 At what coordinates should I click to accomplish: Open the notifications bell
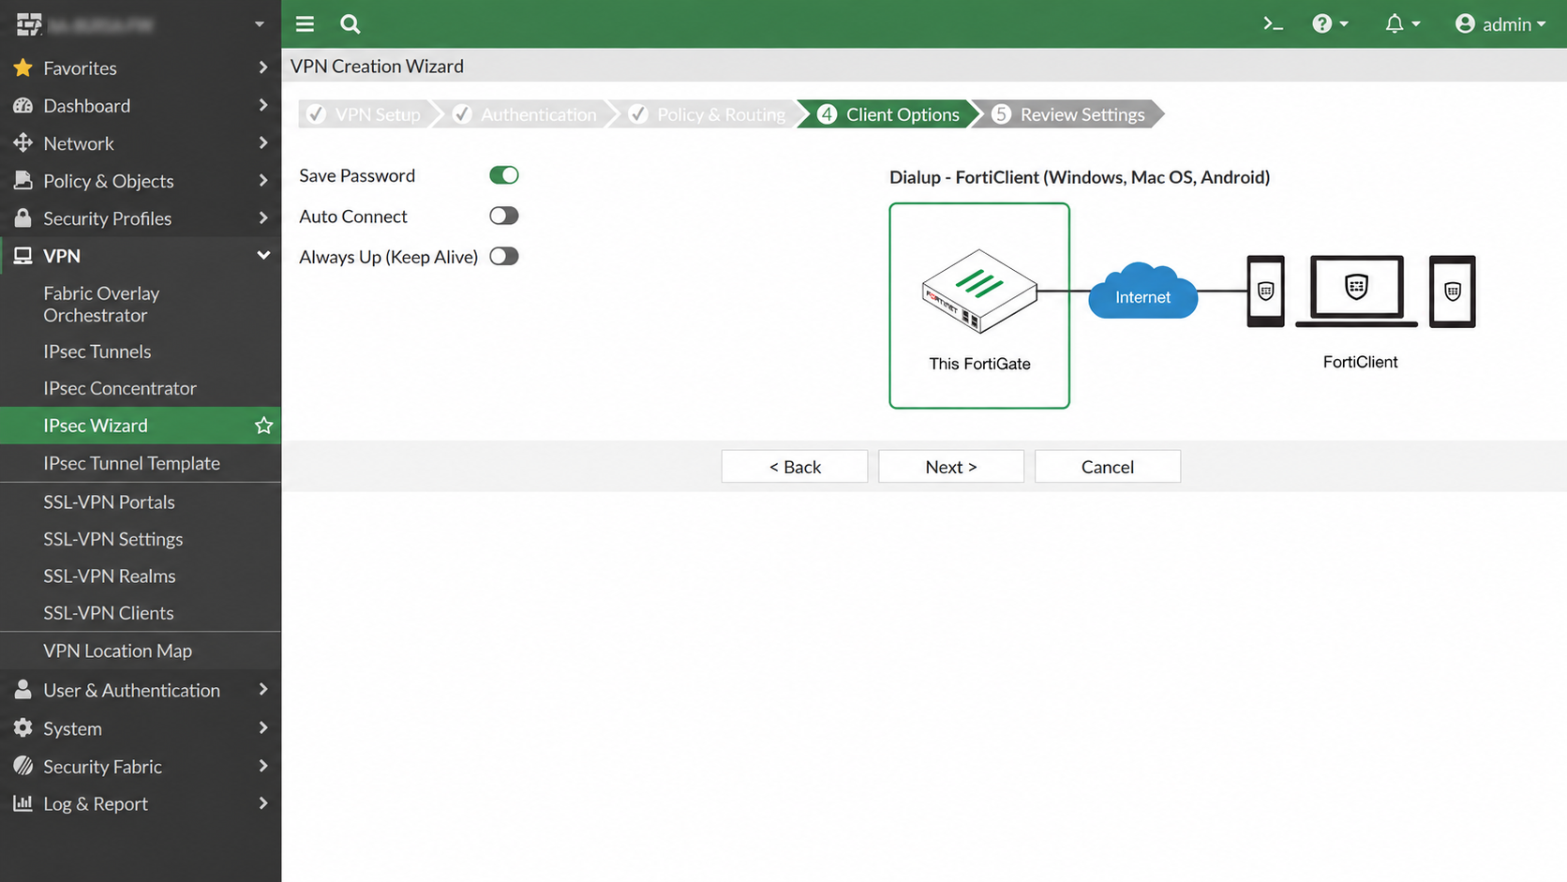pyautogui.click(x=1402, y=24)
